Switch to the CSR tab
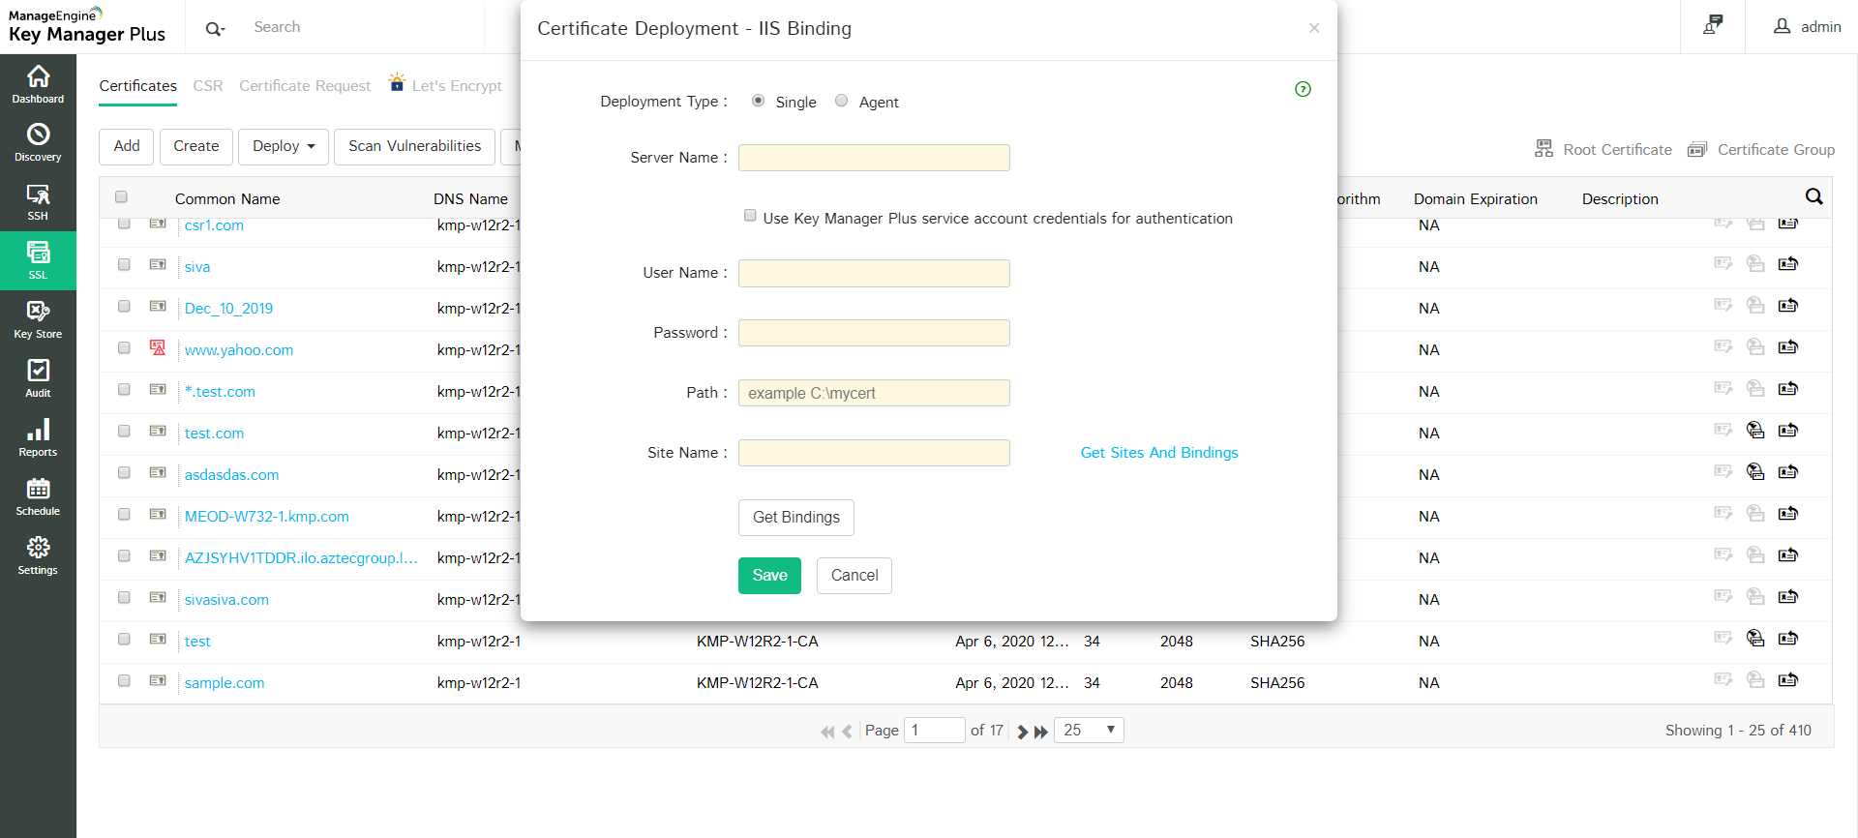Image resolution: width=1858 pixels, height=838 pixels. tap(208, 86)
